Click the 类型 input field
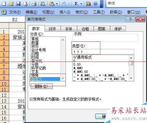Screen dimensions: 147x123 pyautogui.click(x=103, y=52)
